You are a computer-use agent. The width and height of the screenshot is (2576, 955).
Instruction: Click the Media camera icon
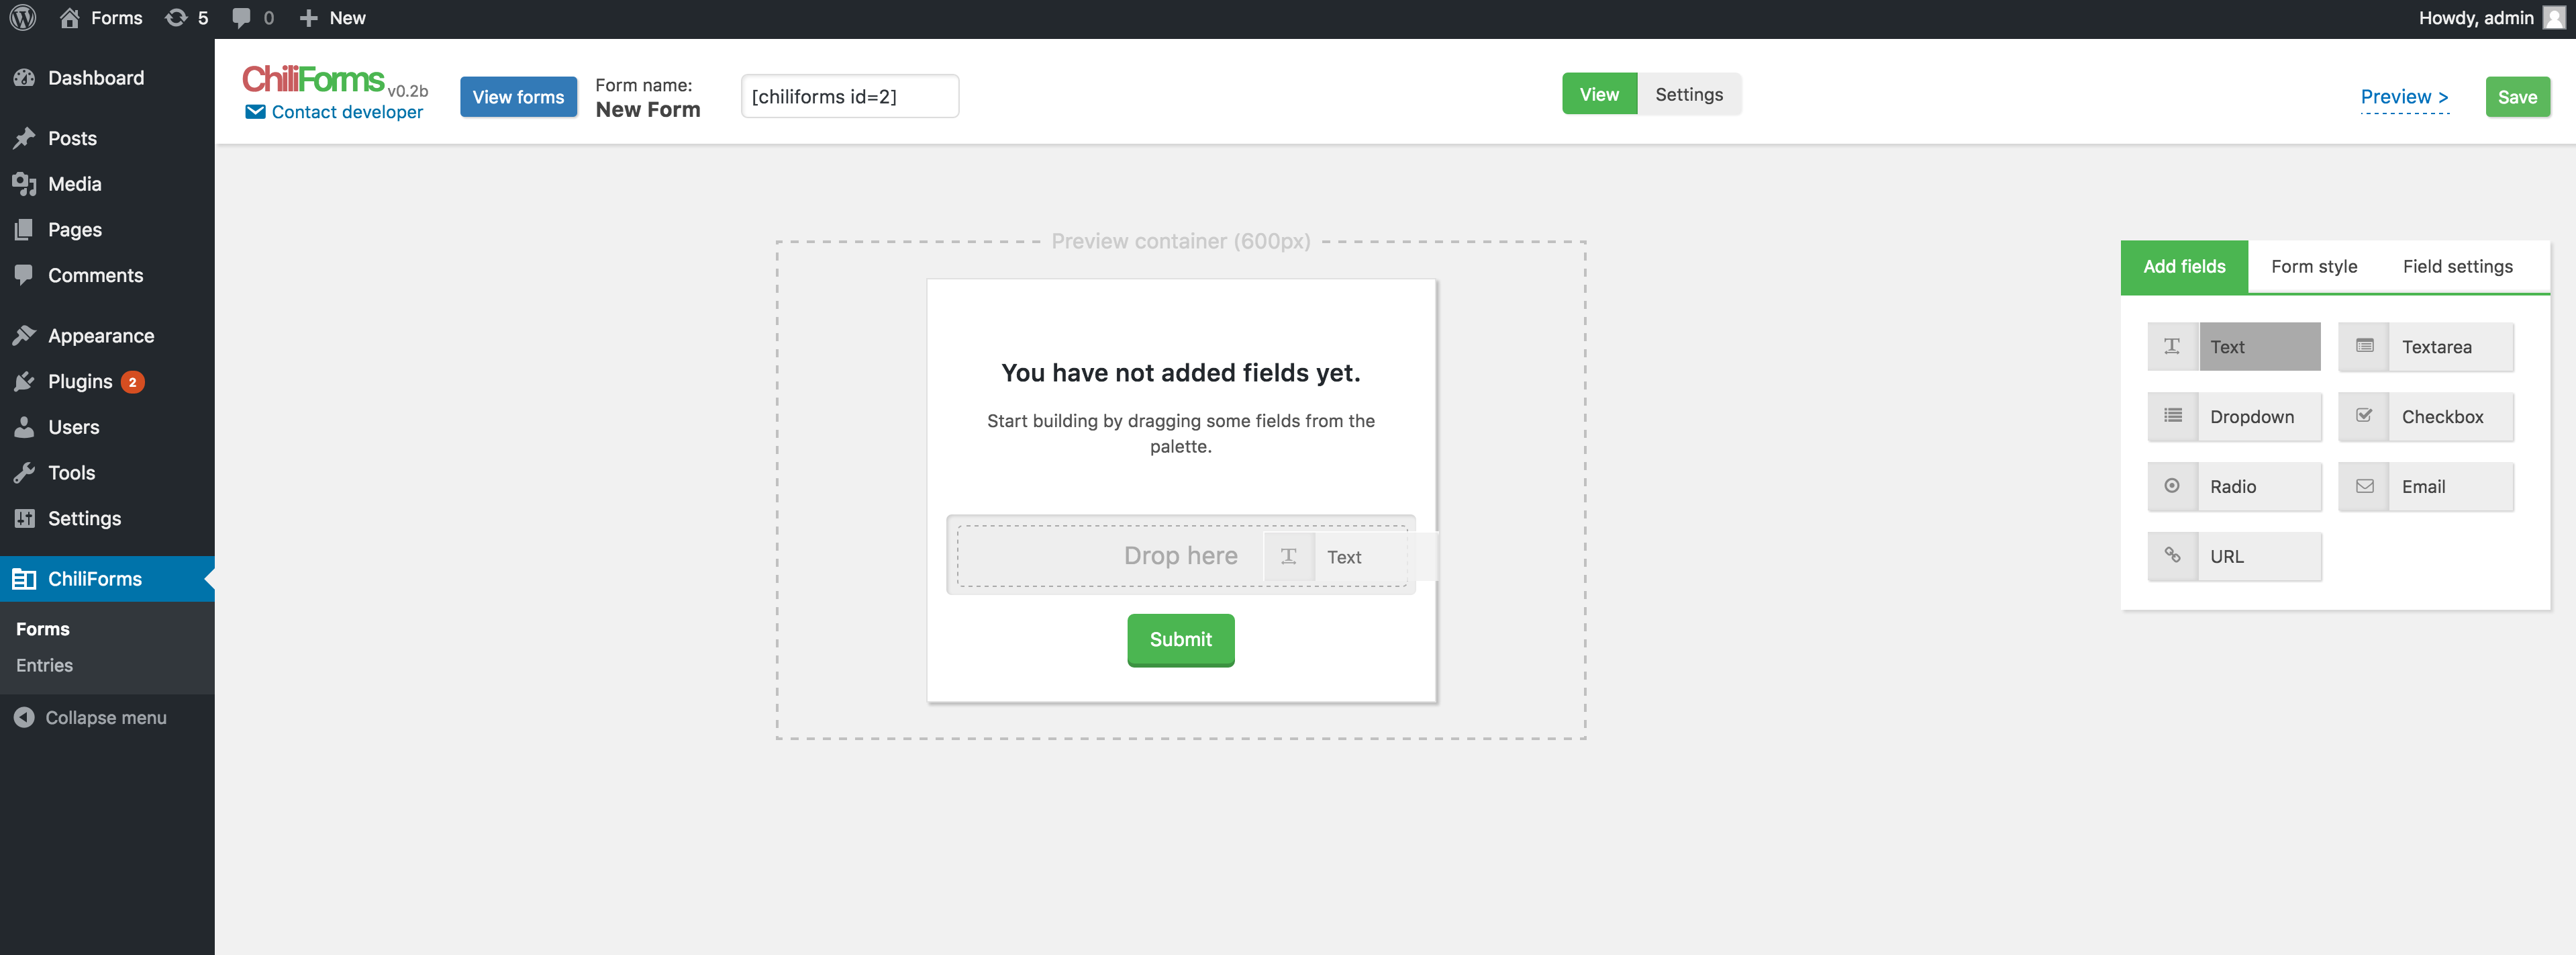(24, 184)
